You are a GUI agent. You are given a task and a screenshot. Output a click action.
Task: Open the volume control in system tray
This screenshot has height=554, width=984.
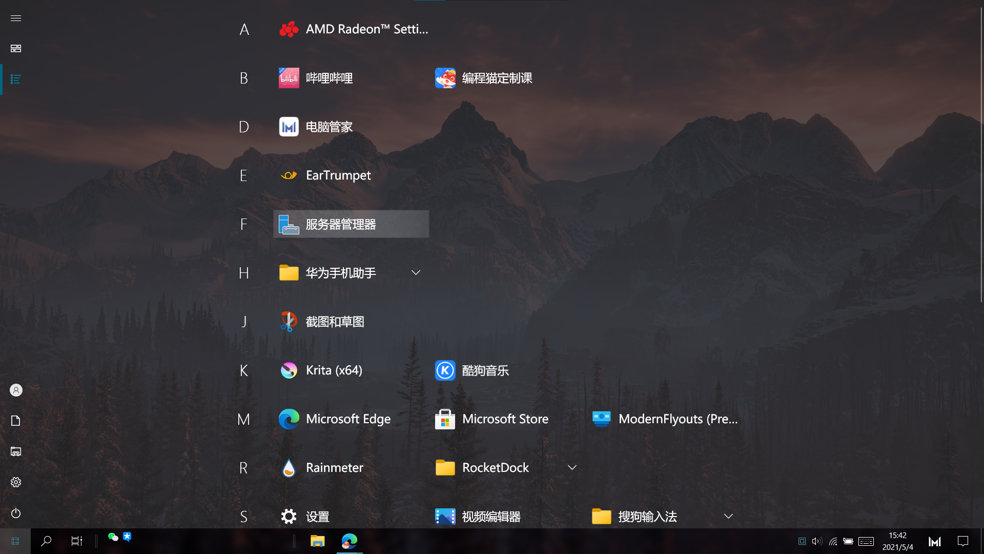tap(817, 541)
